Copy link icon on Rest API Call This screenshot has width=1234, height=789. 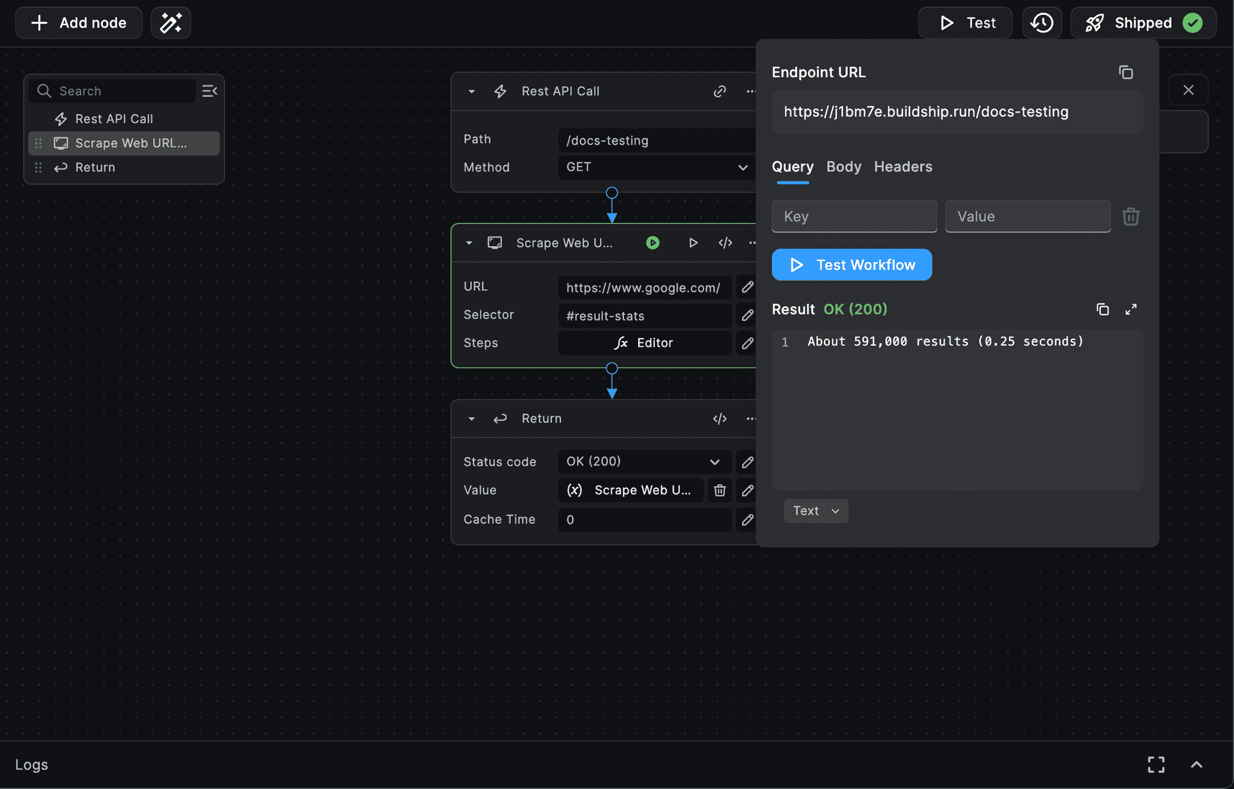[x=719, y=91]
